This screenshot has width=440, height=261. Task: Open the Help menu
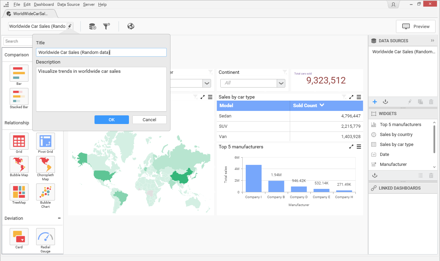(x=102, y=4)
